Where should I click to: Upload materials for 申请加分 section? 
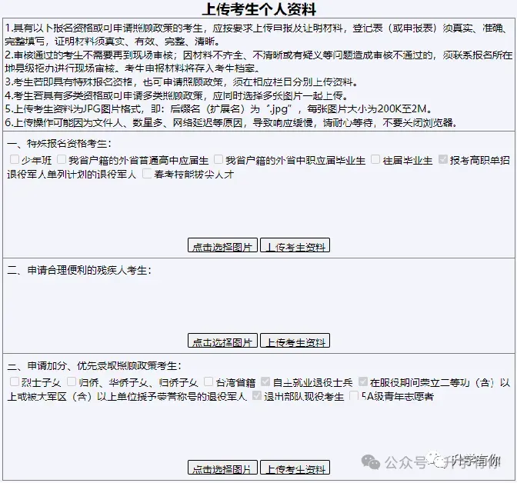[x=295, y=468]
